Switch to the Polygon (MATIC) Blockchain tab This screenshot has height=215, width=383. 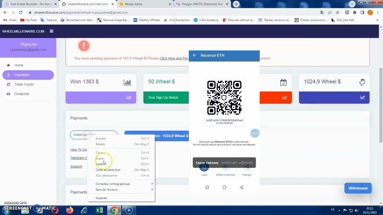[x=202, y=4]
